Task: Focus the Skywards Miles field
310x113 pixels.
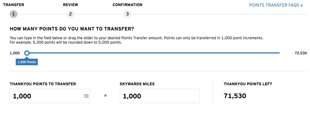Action: coord(160,96)
